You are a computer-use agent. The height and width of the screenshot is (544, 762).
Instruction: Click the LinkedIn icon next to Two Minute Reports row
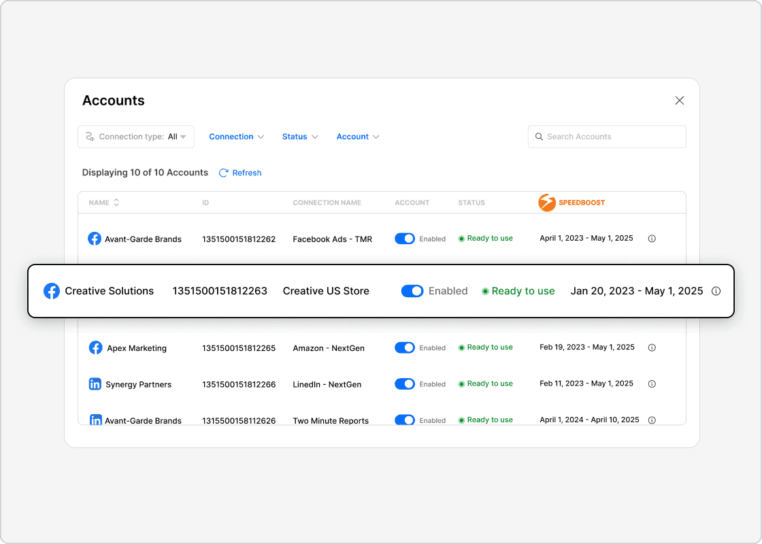tap(95, 420)
